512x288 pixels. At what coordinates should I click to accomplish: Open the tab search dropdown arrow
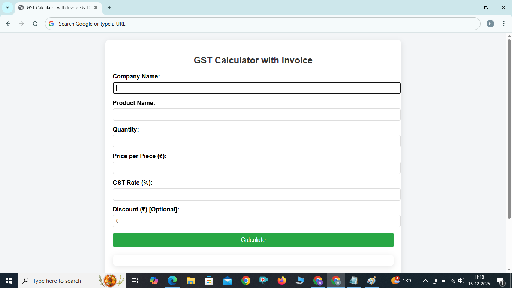click(x=7, y=7)
